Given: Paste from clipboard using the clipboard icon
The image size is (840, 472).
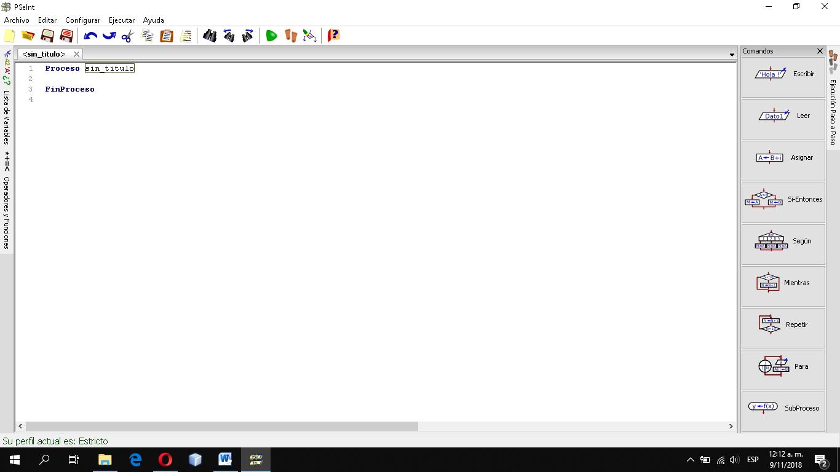Looking at the screenshot, I should [166, 36].
